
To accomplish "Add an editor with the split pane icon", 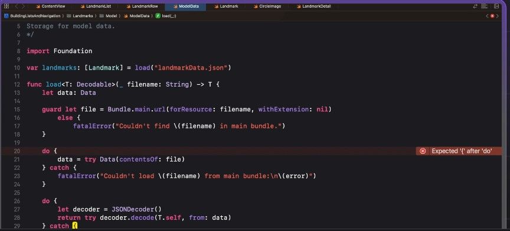I will click(x=496, y=6).
